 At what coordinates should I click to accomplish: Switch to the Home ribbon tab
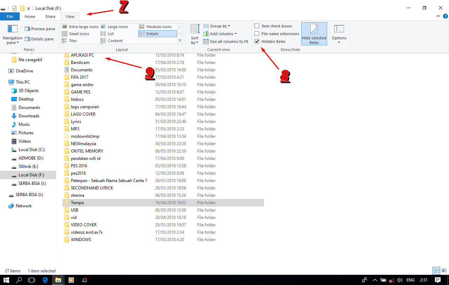click(x=29, y=16)
